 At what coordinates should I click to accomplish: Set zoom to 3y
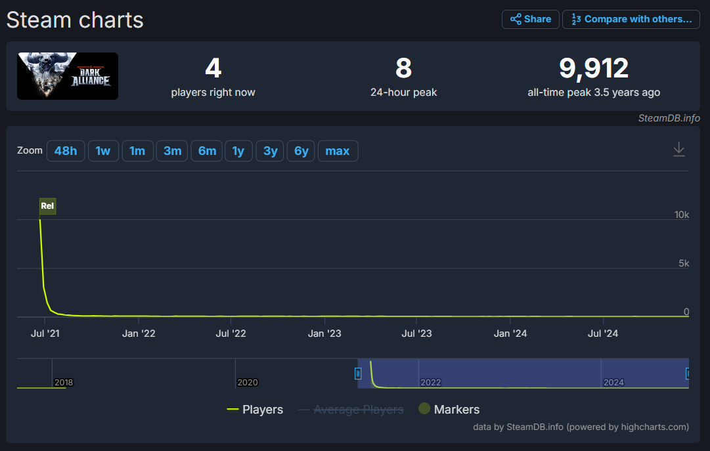point(270,151)
